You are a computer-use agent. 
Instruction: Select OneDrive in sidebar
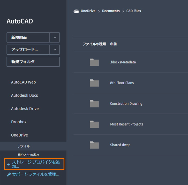[x=19, y=135]
